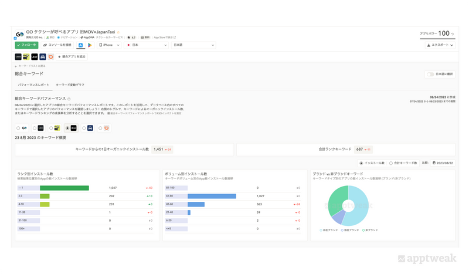Click the ランク別インストール数 chart title
This screenshot has width=469, height=274.
tap(35, 174)
